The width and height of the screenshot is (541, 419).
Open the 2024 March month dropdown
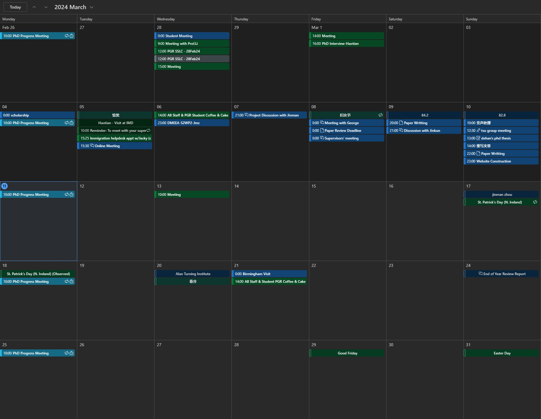[92, 7]
